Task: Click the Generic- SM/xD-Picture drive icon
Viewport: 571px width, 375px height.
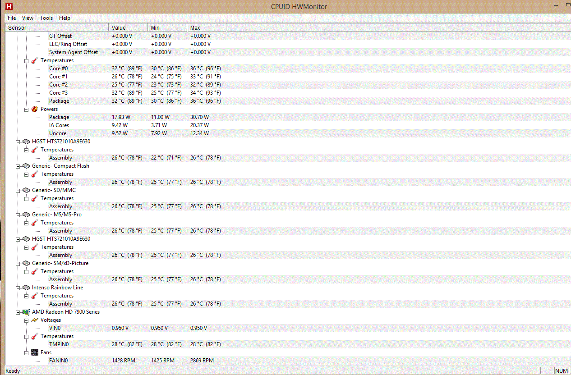Action: point(26,263)
